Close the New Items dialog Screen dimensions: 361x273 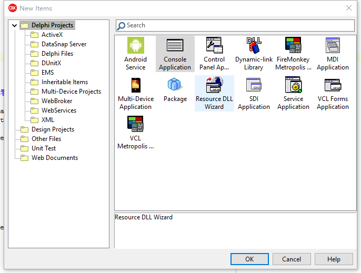coord(349,8)
